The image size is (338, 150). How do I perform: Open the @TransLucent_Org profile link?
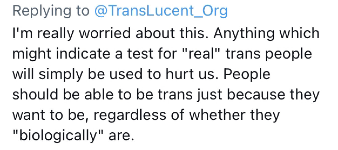tap(161, 11)
